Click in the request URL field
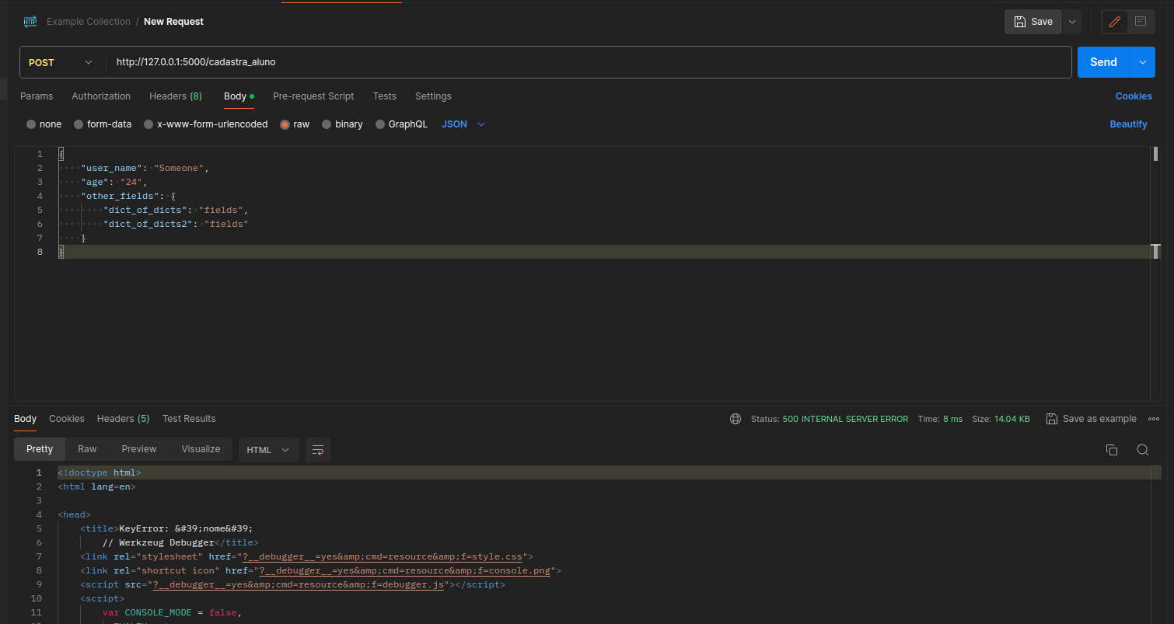Viewport: 1174px width, 624px height. coord(583,62)
